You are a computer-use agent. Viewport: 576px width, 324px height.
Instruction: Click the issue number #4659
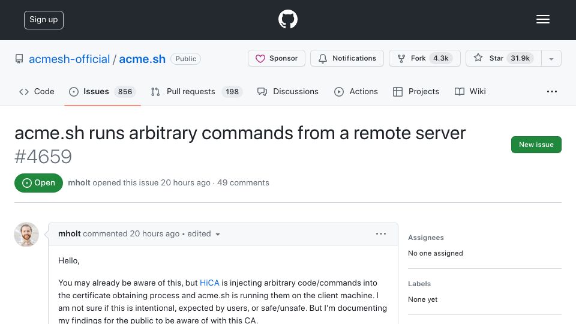(43, 157)
